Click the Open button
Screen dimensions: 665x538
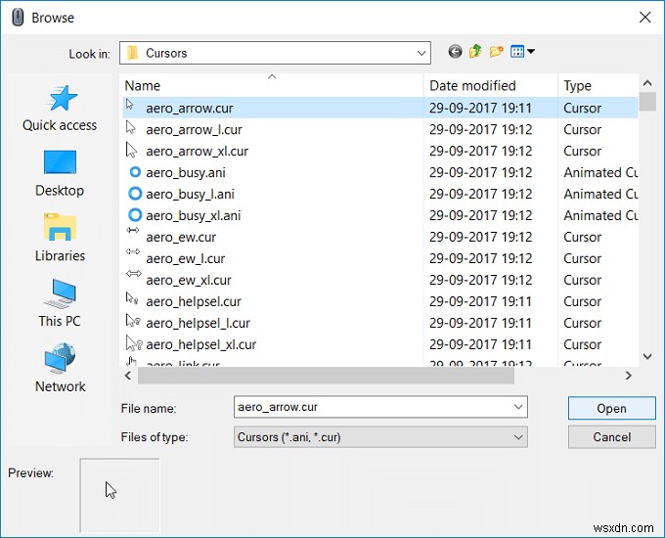[x=611, y=408]
